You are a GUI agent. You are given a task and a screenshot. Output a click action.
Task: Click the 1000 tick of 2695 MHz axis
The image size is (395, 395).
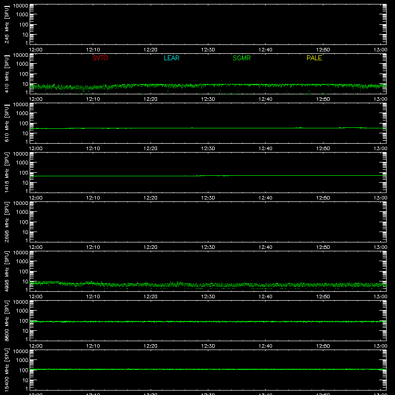point(22,212)
